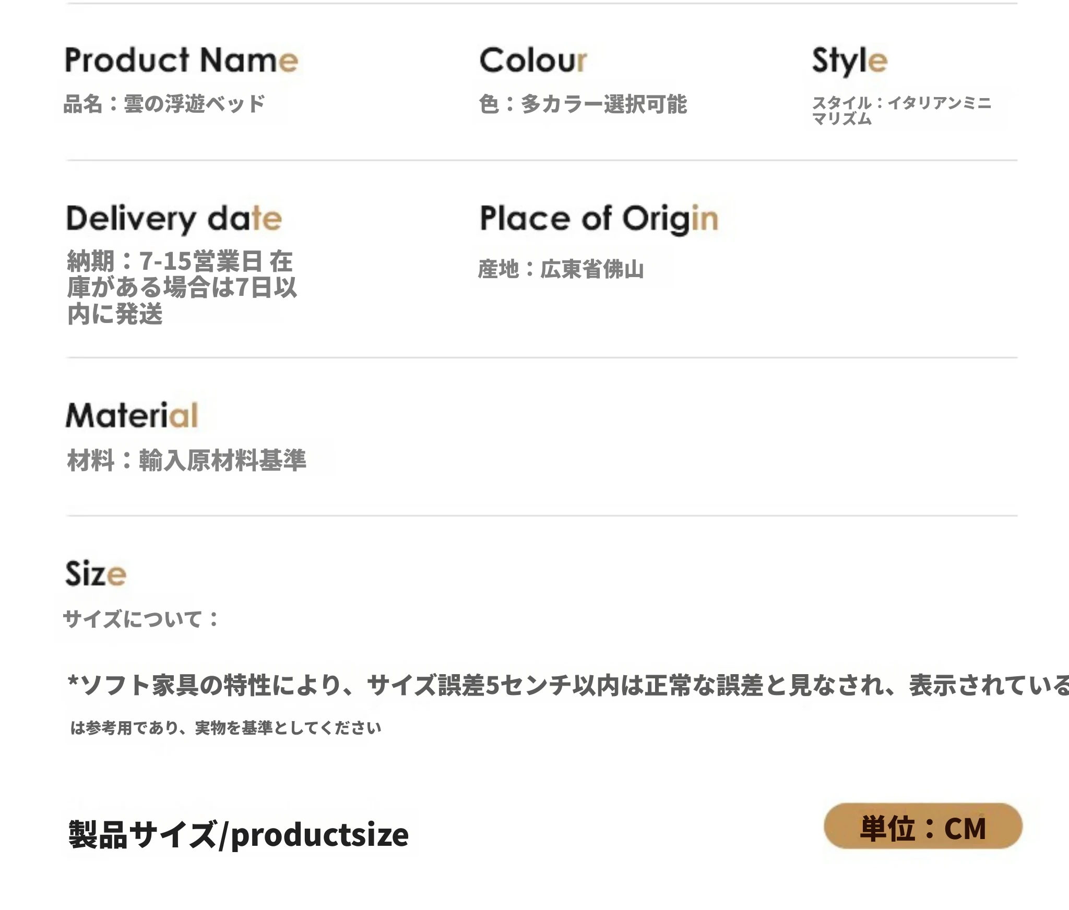
Task: Click the Place of Origin heading
Action: [x=599, y=219]
